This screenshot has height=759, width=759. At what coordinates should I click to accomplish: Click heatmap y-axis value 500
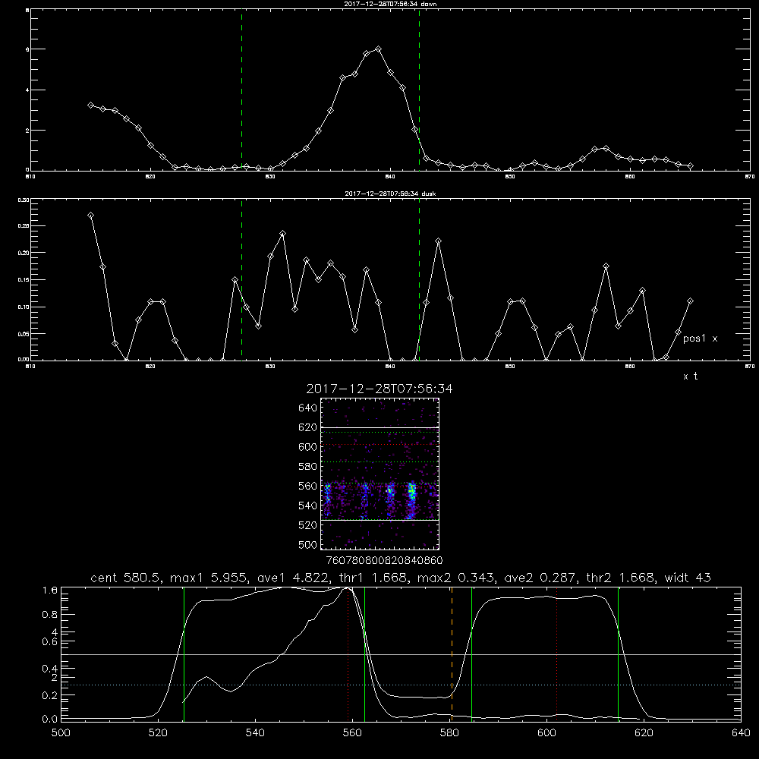point(308,544)
